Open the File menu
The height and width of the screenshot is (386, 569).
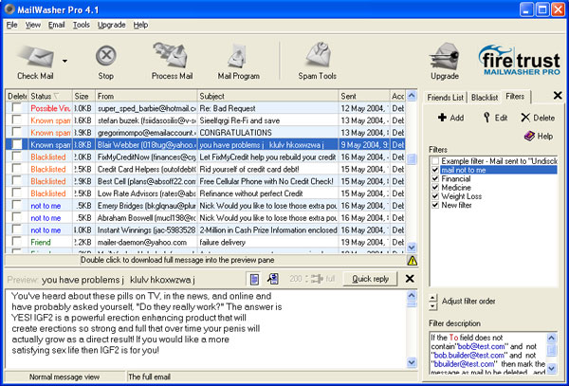(12, 25)
